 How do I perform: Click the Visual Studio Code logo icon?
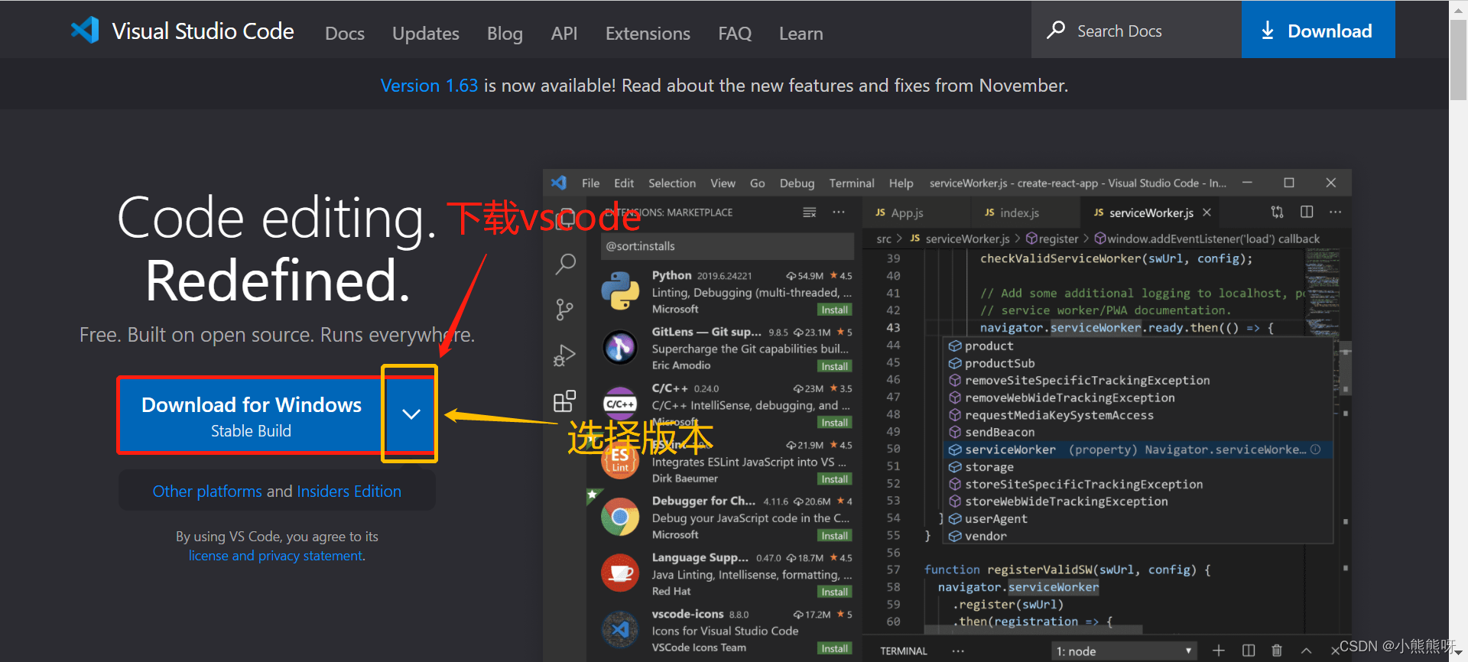[85, 31]
